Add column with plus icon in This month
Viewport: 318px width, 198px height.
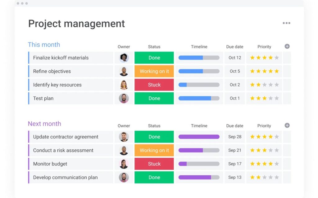pos(287,46)
